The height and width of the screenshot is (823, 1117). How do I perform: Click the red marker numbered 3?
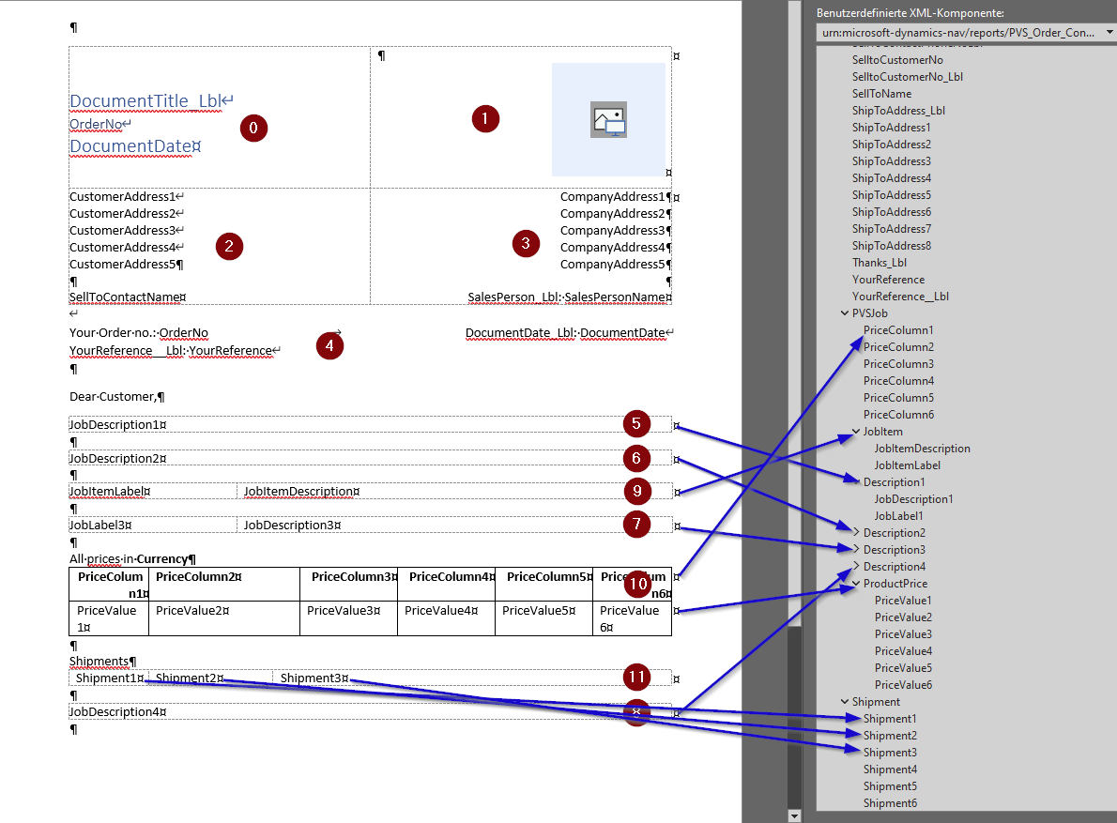click(526, 244)
